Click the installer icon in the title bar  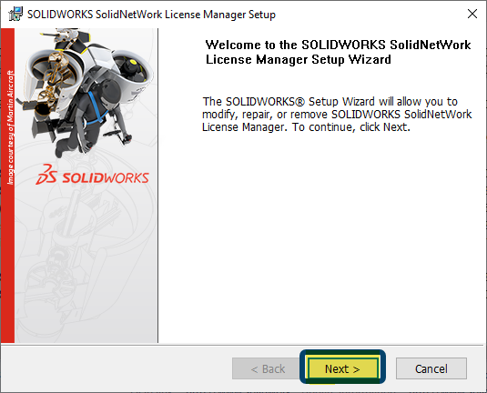15,14
